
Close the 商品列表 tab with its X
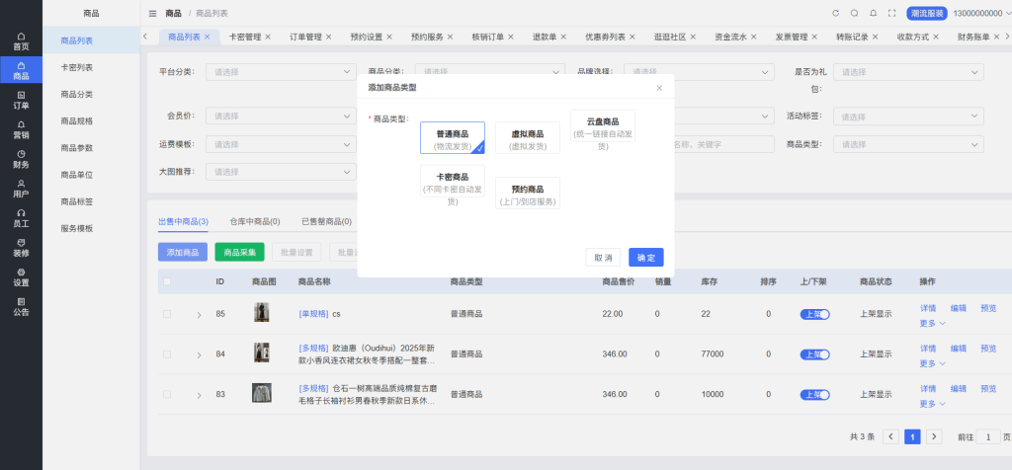tap(208, 37)
